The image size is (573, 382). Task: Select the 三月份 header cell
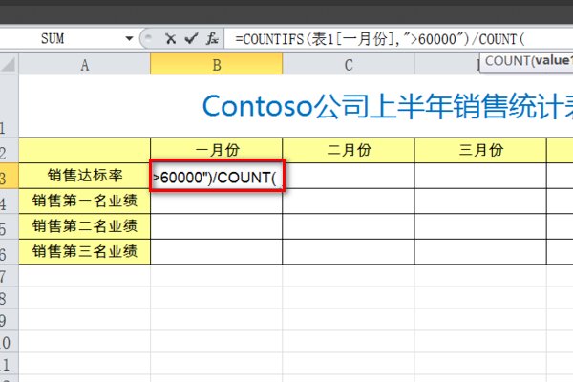tap(480, 150)
